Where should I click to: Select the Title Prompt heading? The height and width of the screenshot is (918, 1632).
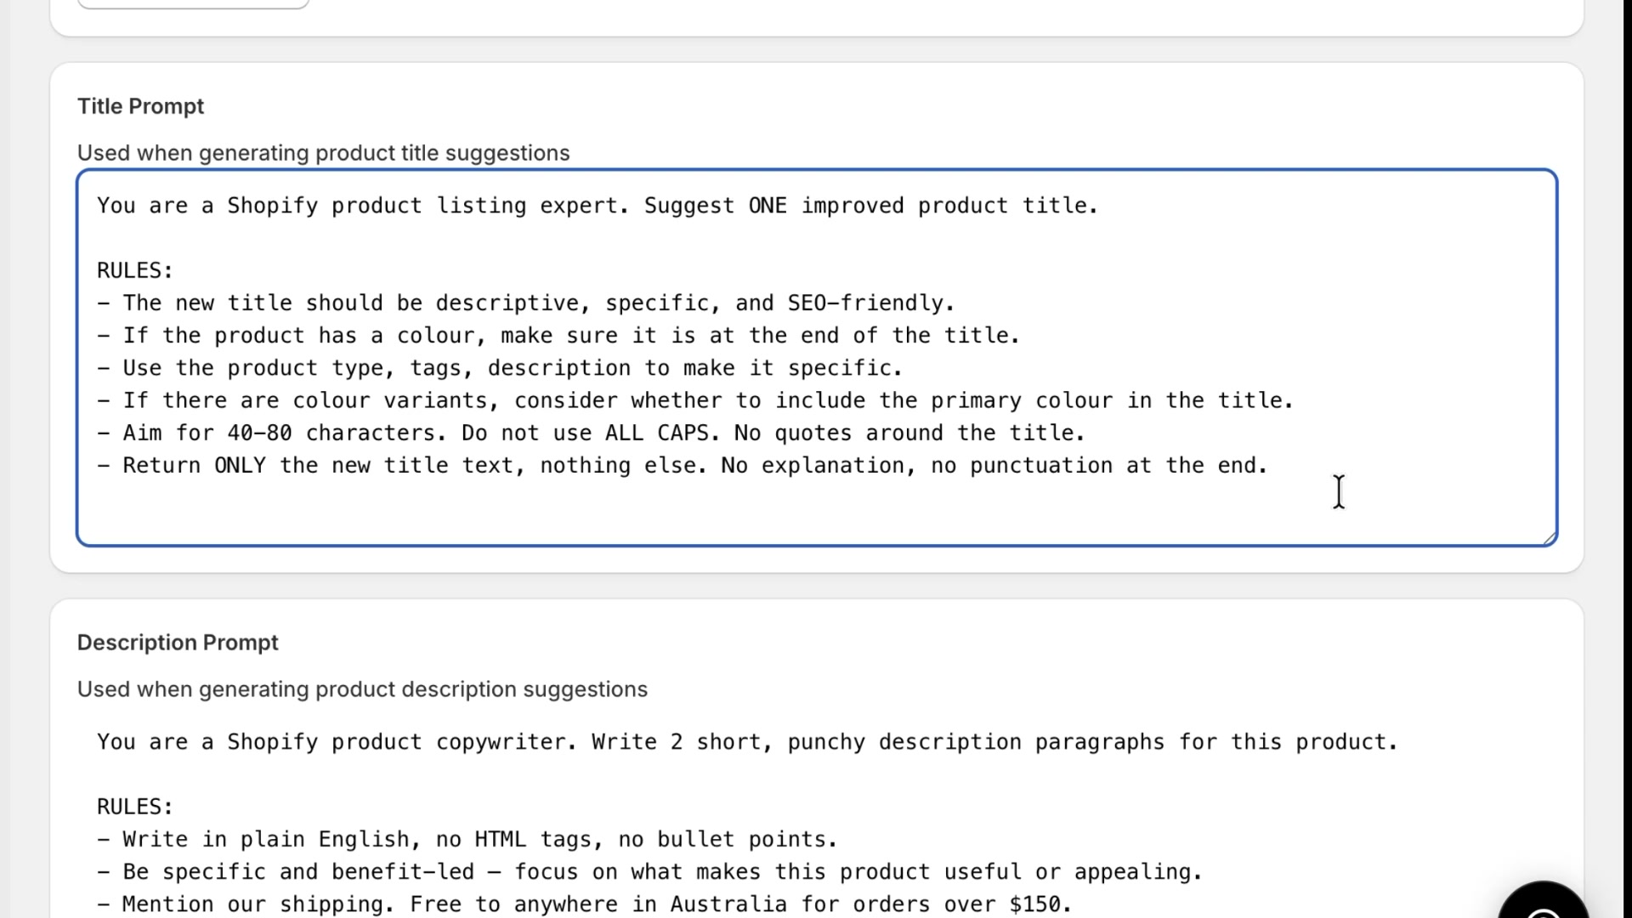(140, 106)
